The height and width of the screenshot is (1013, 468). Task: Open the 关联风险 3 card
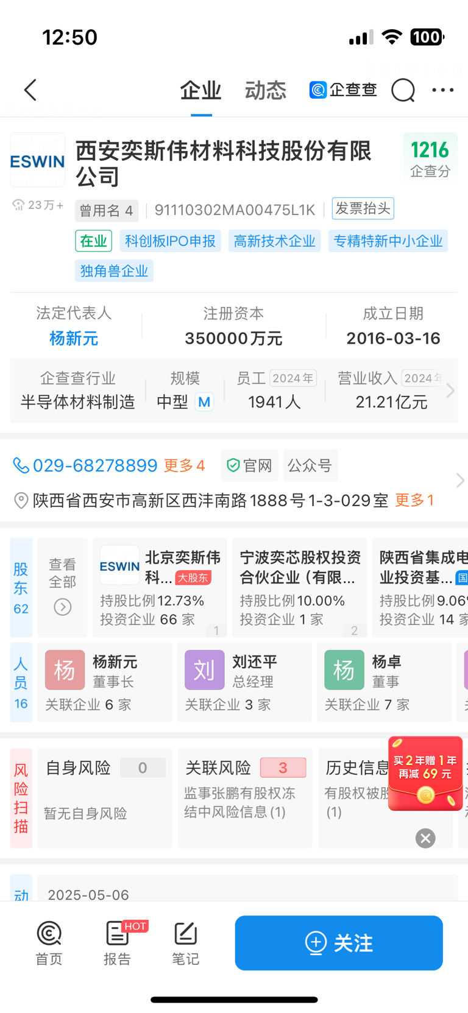point(245,798)
